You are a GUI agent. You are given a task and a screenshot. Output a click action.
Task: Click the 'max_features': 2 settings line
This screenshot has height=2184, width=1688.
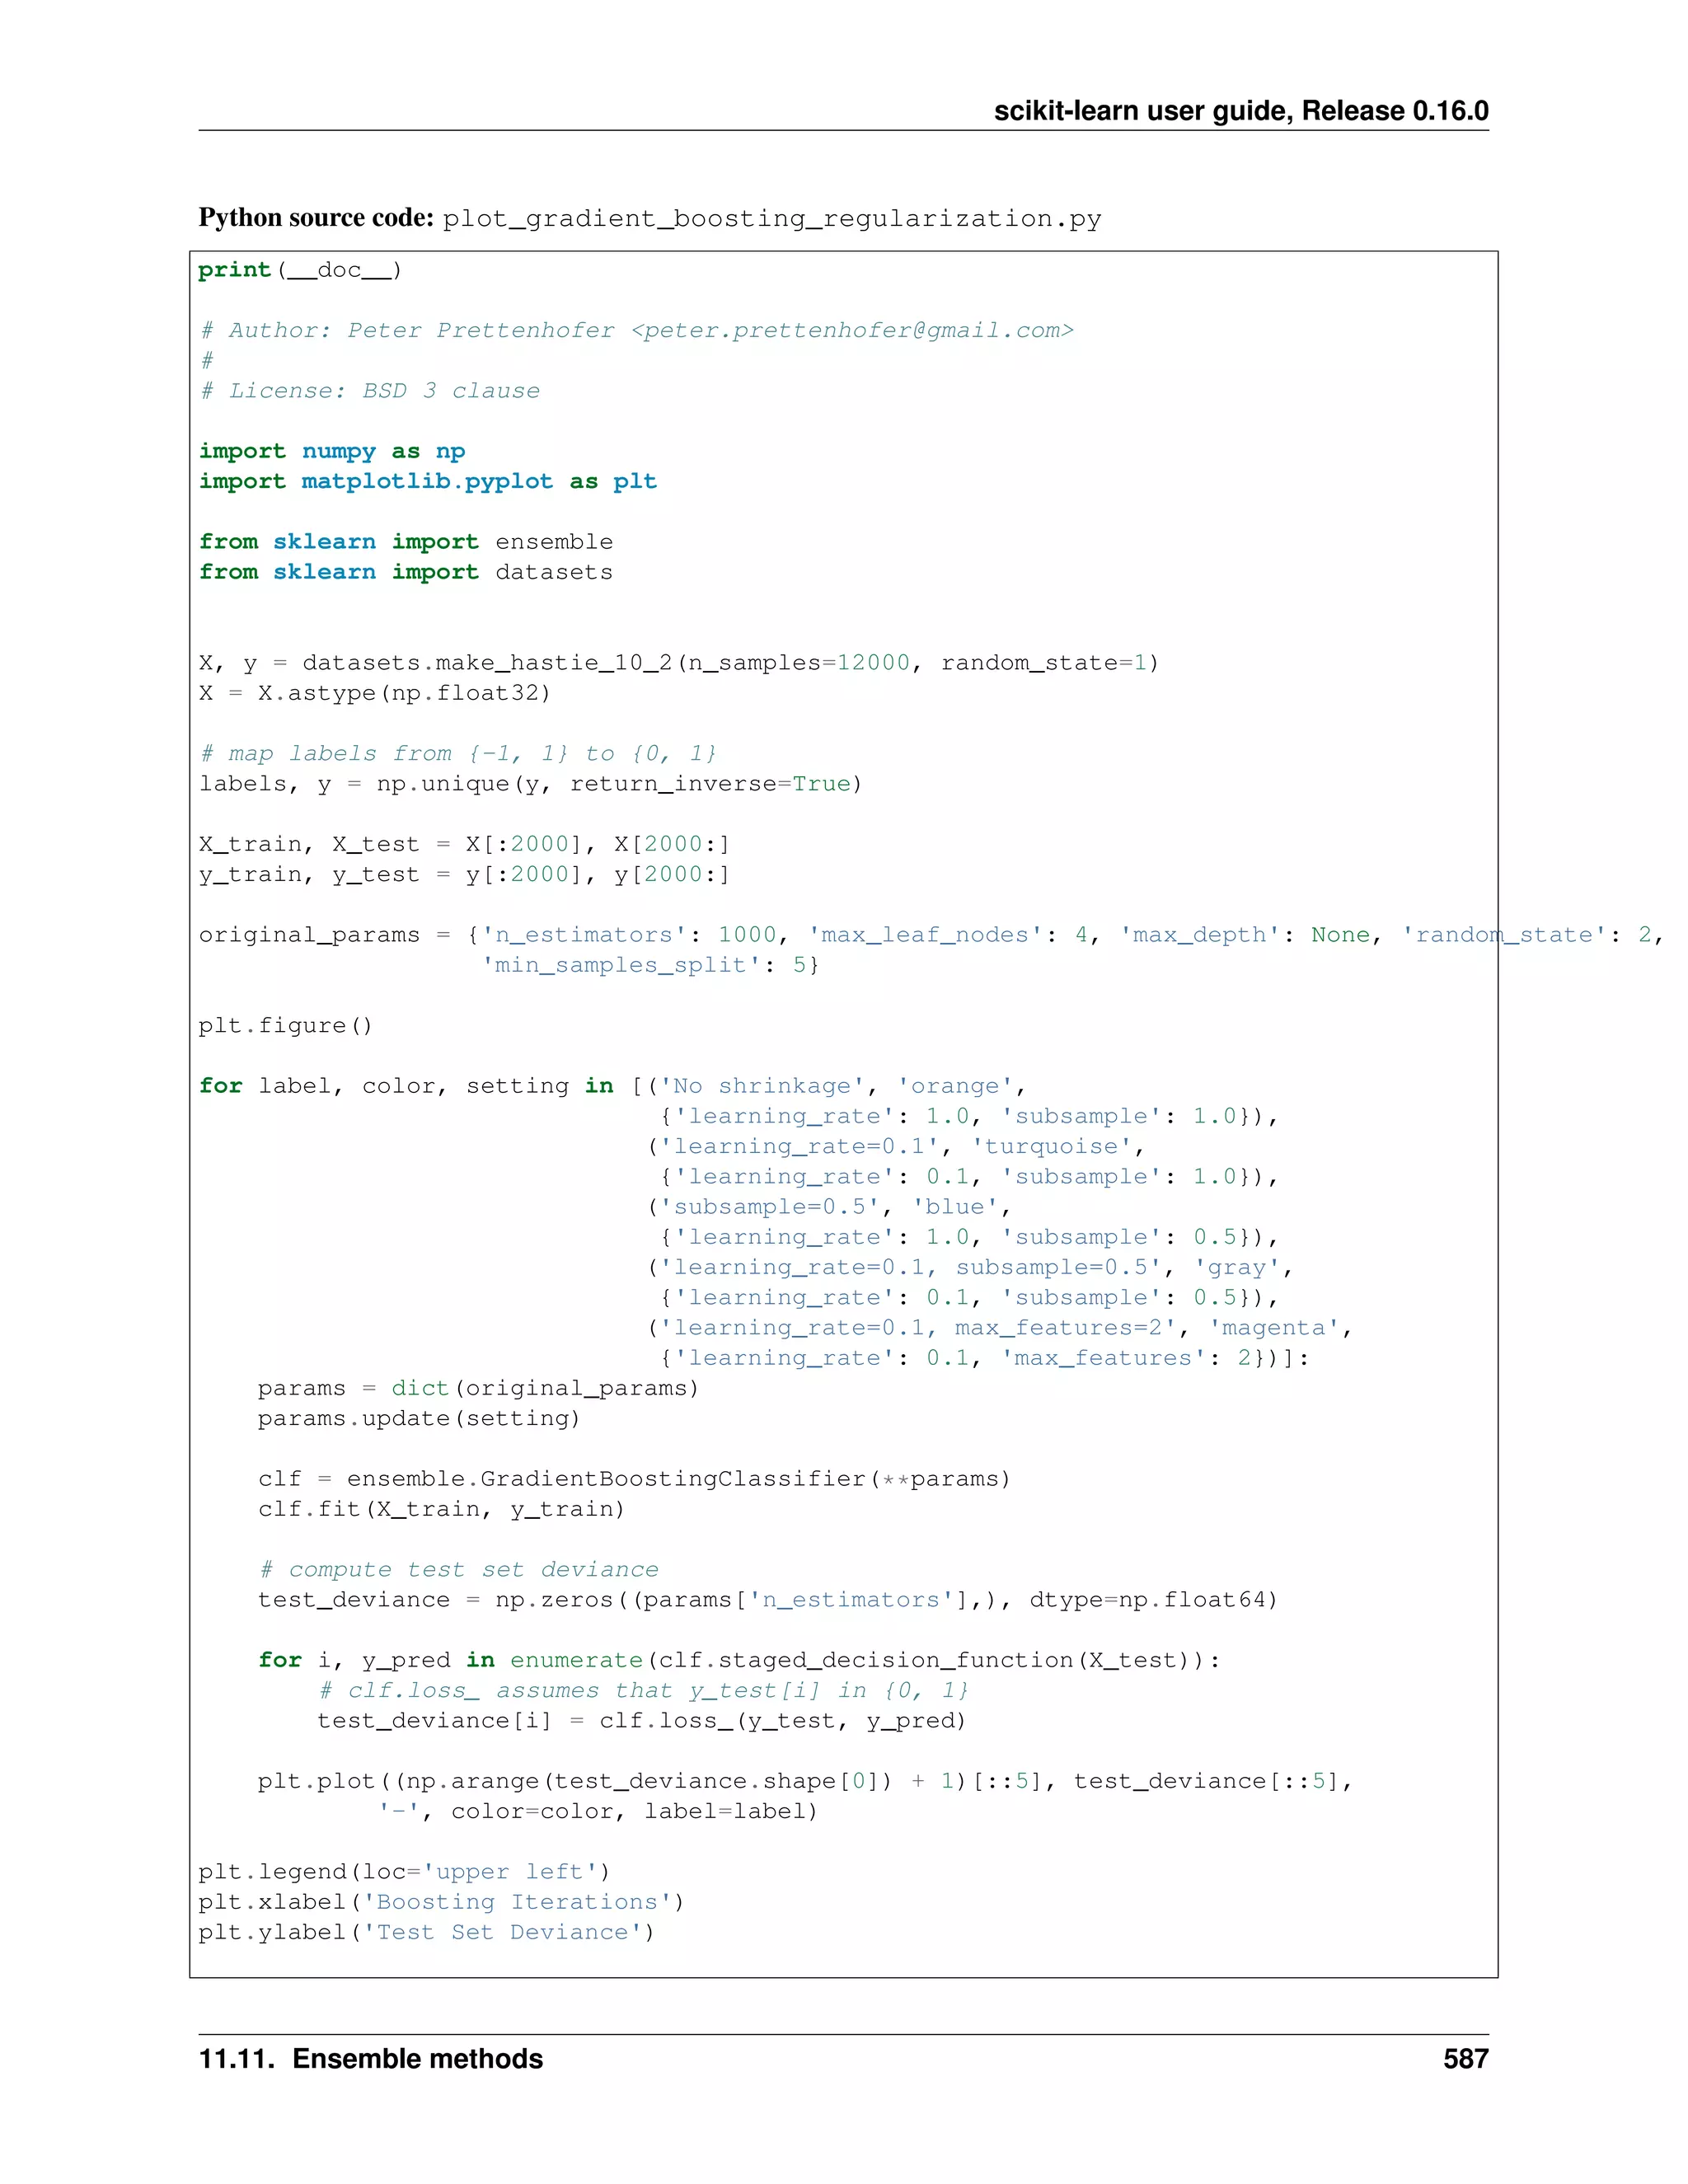(x=985, y=1358)
